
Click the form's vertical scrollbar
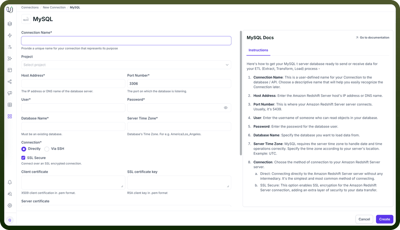pyautogui.click(x=241, y=93)
